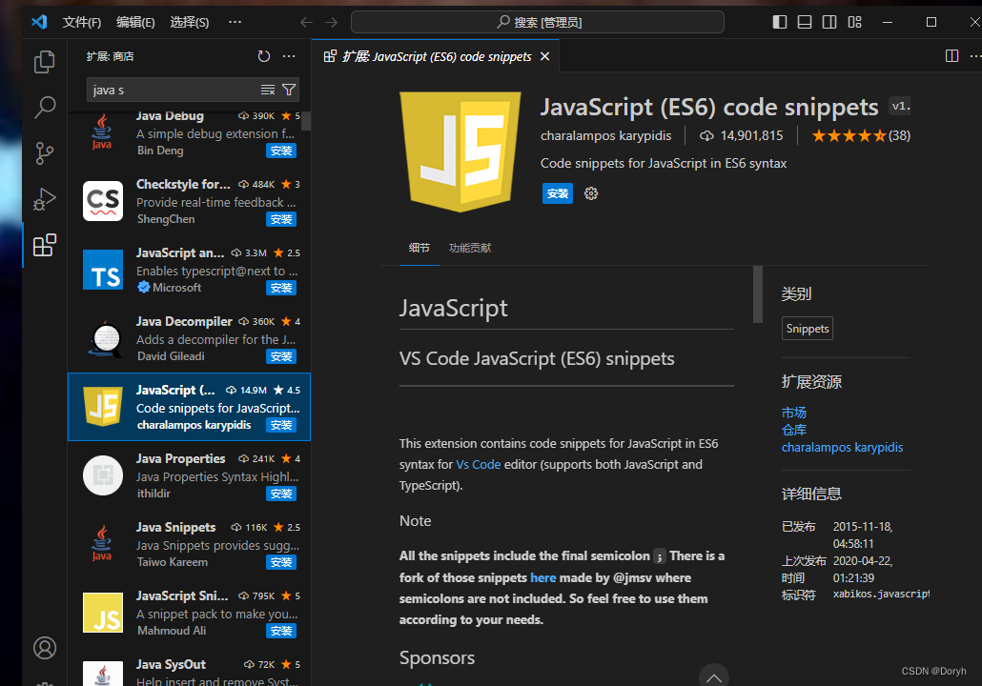982x686 pixels.
Task: Toggle secondary side bar layout icon
Action: [829, 23]
